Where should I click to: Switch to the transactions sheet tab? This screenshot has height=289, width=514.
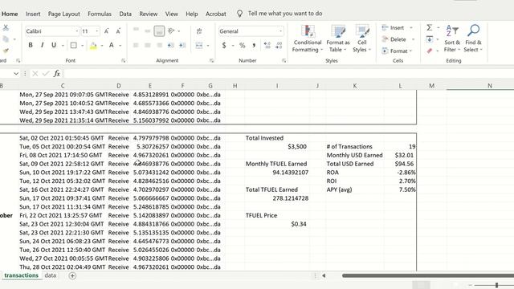tap(22, 275)
